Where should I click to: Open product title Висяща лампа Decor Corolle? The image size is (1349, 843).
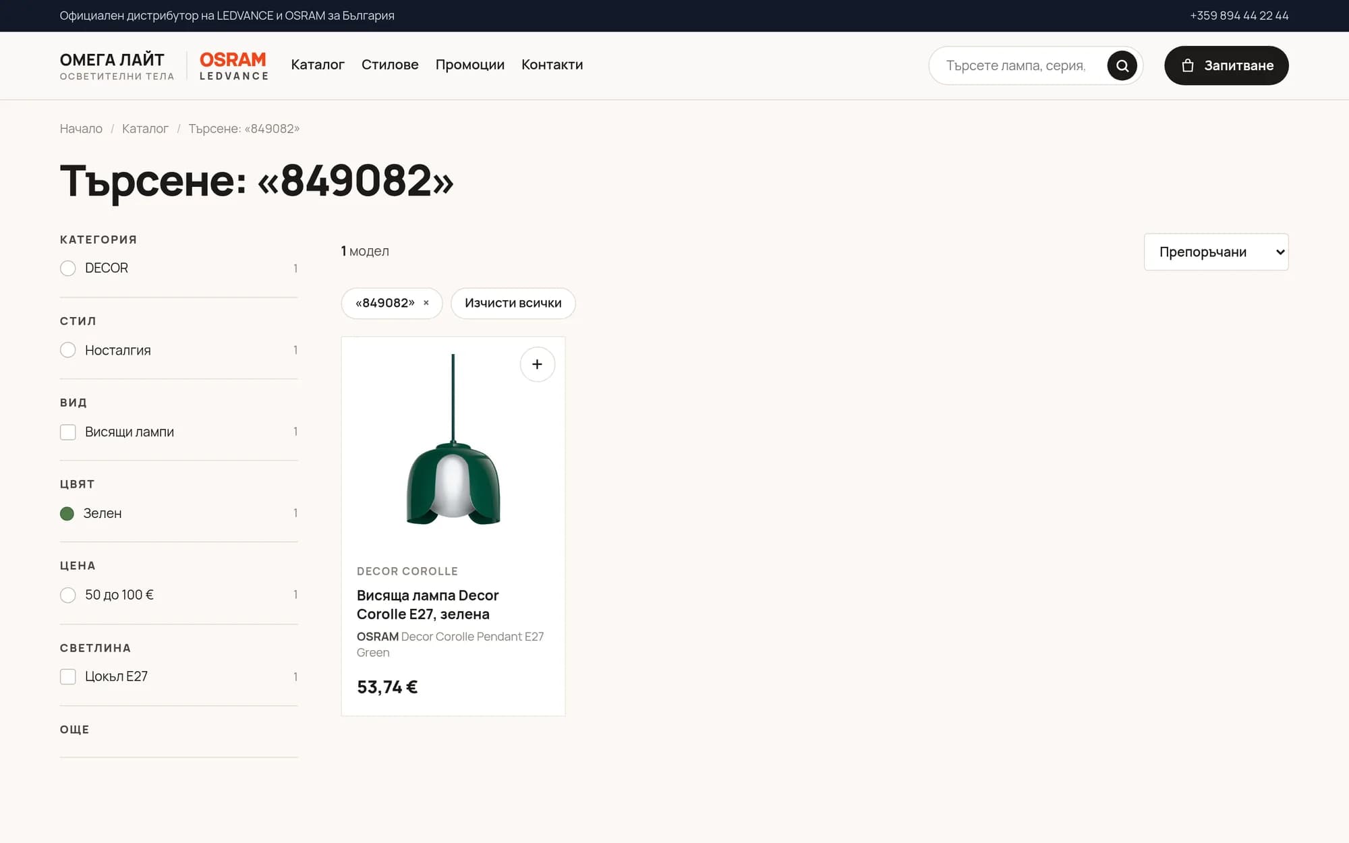tap(428, 604)
